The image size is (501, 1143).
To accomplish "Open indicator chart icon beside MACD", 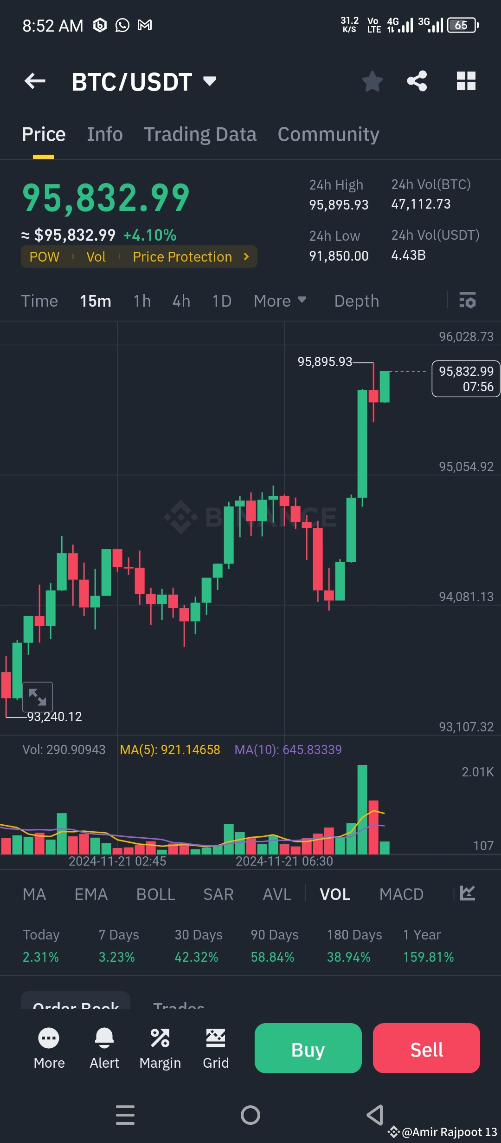I will [x=468, y=893].
